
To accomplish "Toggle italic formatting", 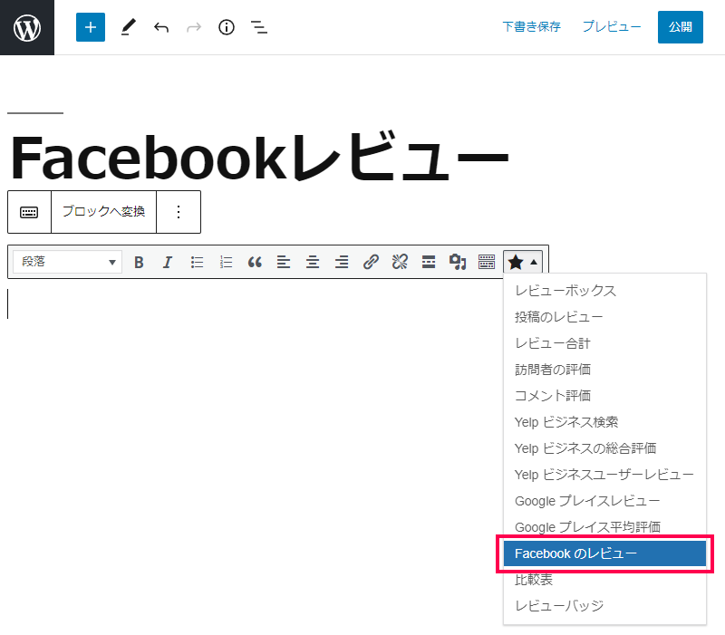I will pos(168,262).
